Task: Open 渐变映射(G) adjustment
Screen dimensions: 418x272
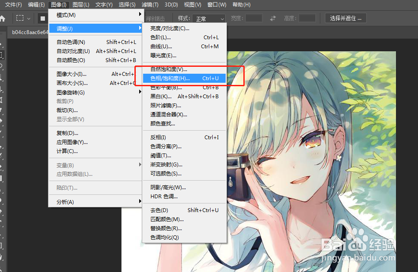Action: [x=185, y=164]
